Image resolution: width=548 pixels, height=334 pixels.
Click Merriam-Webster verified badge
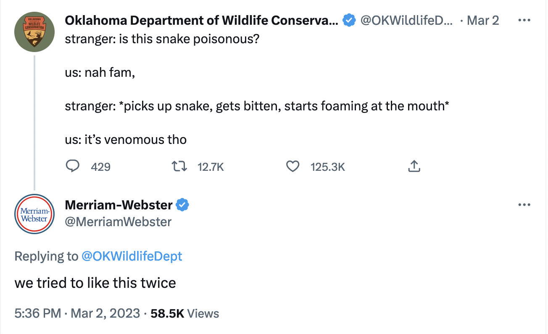[182, 205]
